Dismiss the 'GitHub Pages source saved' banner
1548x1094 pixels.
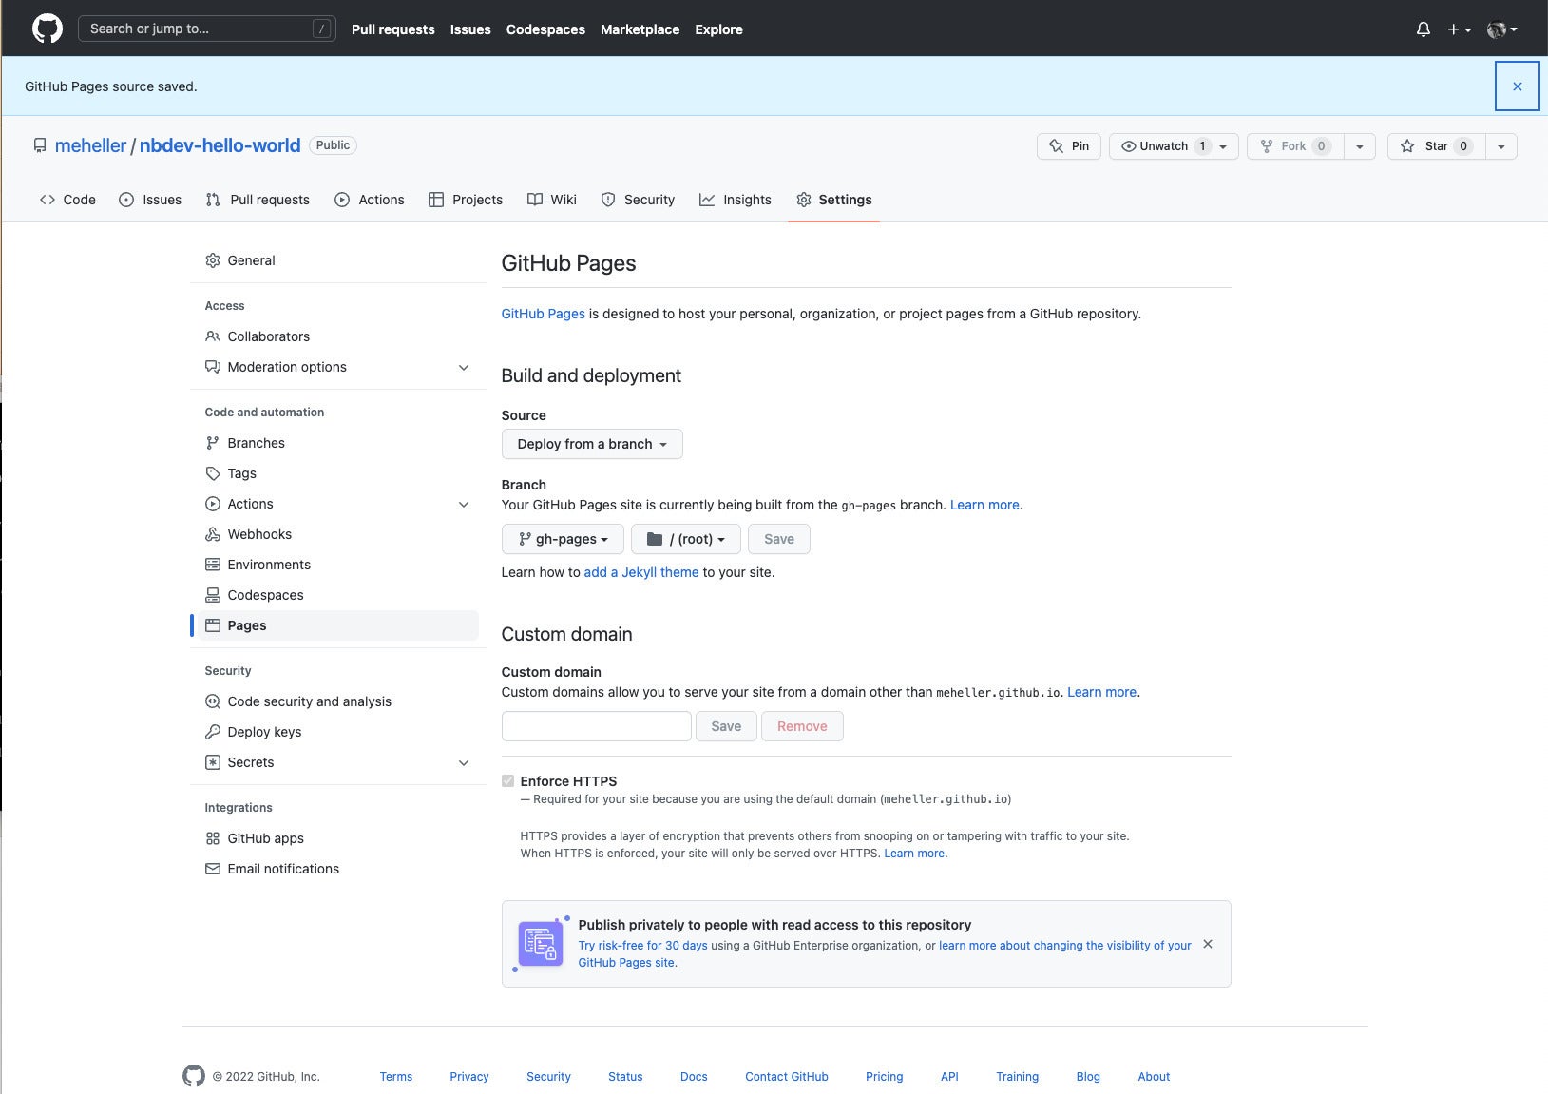tap(1517, 86)
